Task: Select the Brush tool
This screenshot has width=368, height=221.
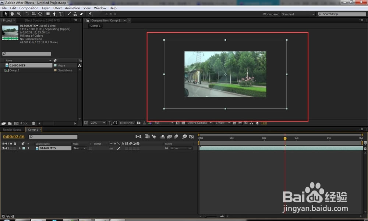Action: [69, 14]
